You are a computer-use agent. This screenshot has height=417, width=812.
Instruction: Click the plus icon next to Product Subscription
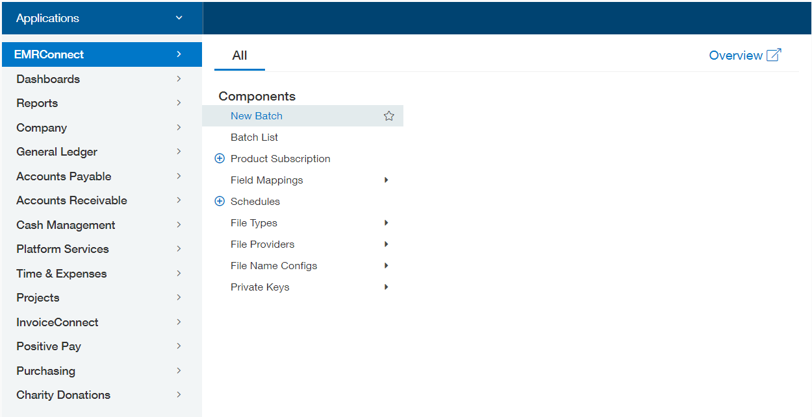[220, 159]
